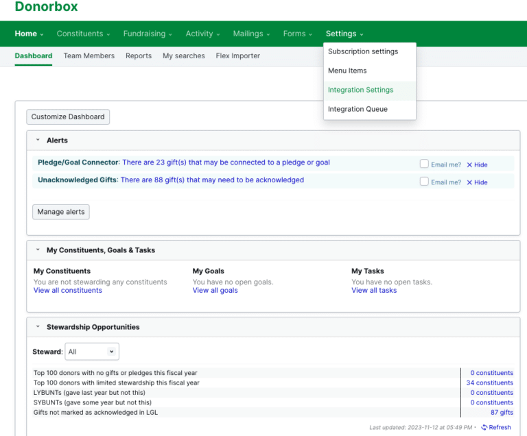527x436 pixels.
Task: Open the Forms dropdown menu
Action: [297, 34]
